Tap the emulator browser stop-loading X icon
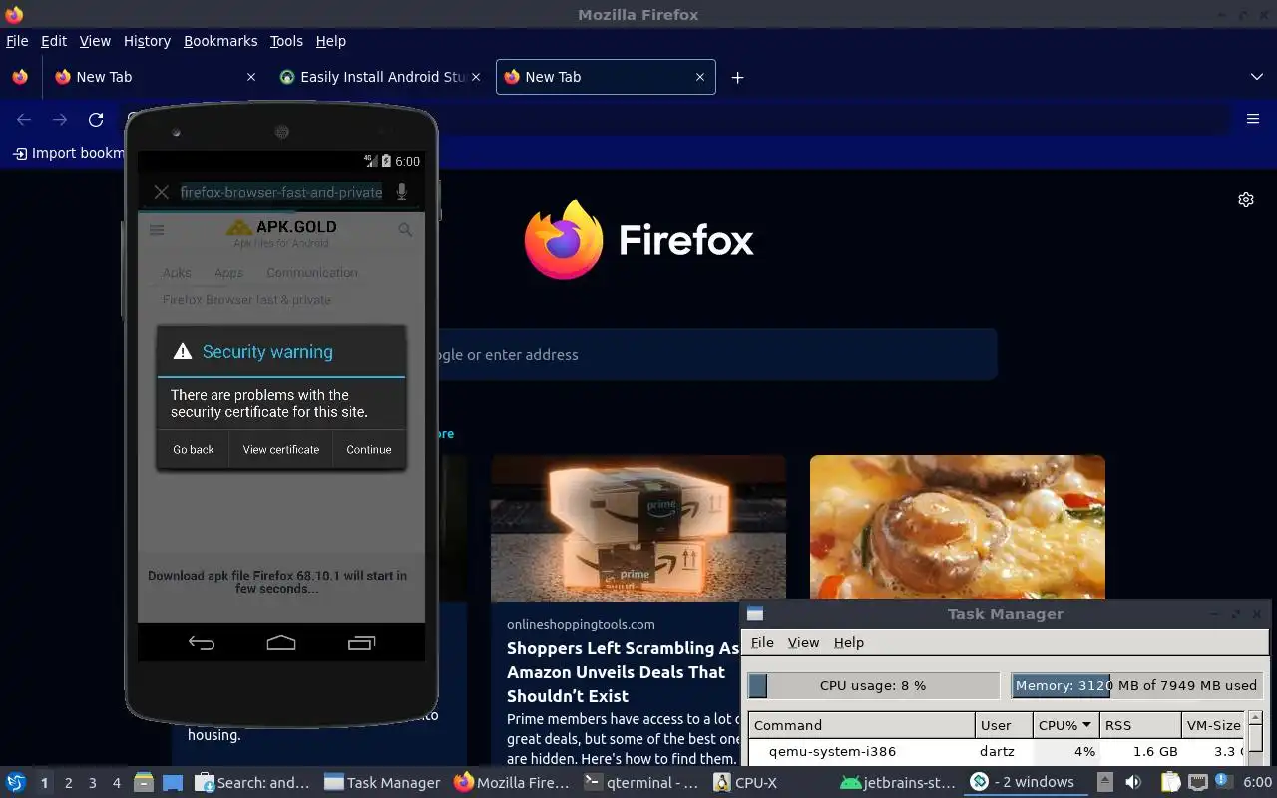This screenshot has height=798, width=1277. 161,192
